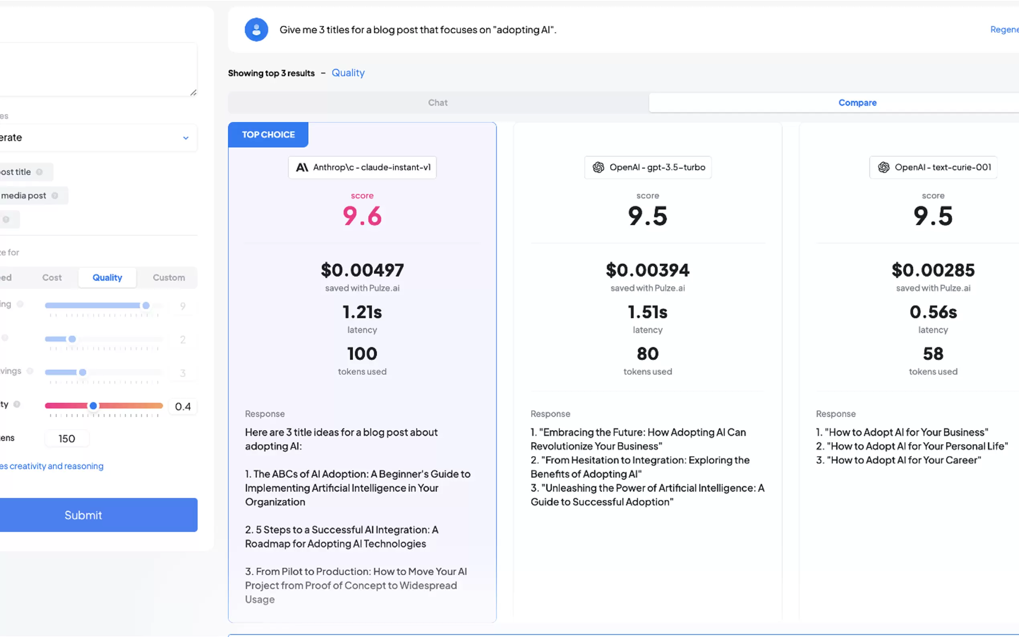Viewport: 1019px width, 637px height.
Task: Switch to the Compare tab
Action: coord(857,103)
